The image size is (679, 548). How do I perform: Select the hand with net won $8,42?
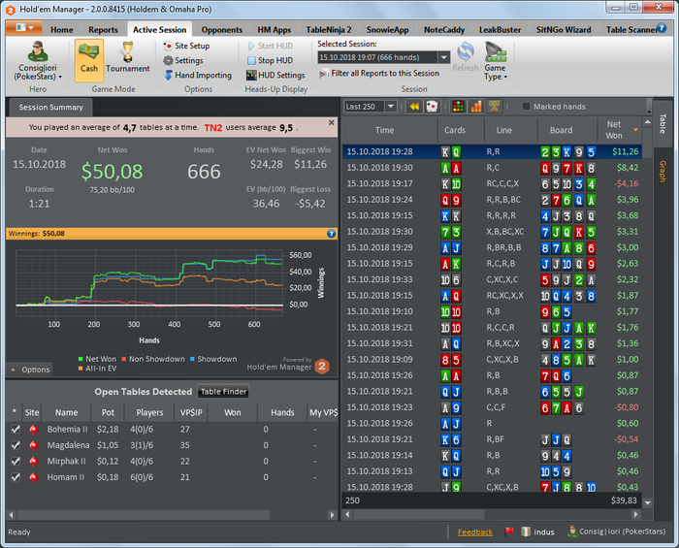(x=492, y=168)
